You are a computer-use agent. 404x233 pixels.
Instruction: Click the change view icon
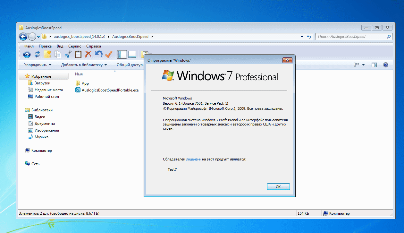(356, 65)
